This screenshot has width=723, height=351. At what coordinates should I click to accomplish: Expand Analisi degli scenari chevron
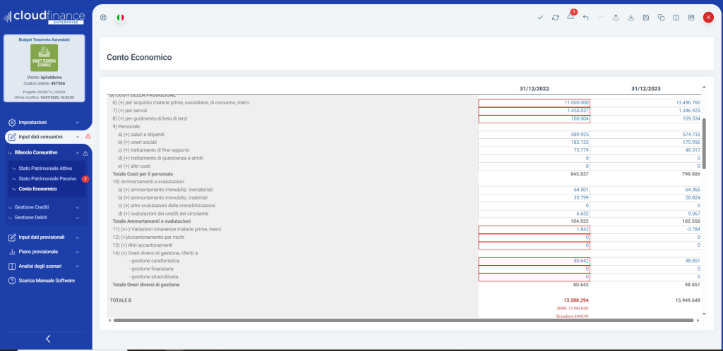click(78, 266)
